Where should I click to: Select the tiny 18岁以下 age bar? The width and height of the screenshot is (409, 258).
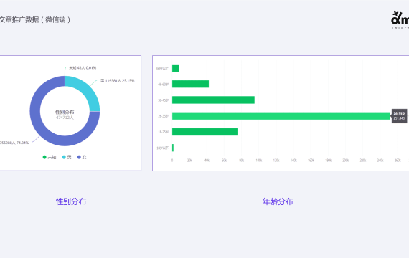click(x=173, y=148)
